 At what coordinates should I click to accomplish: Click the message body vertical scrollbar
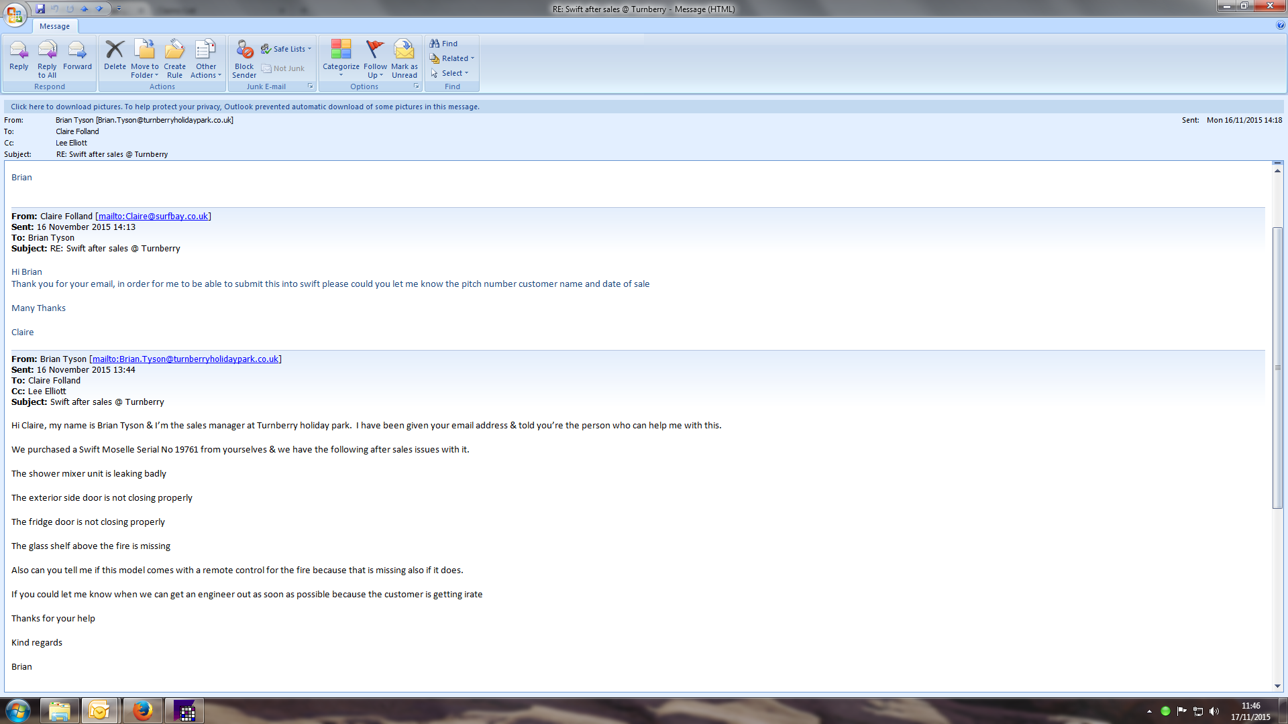point(1277,367)
